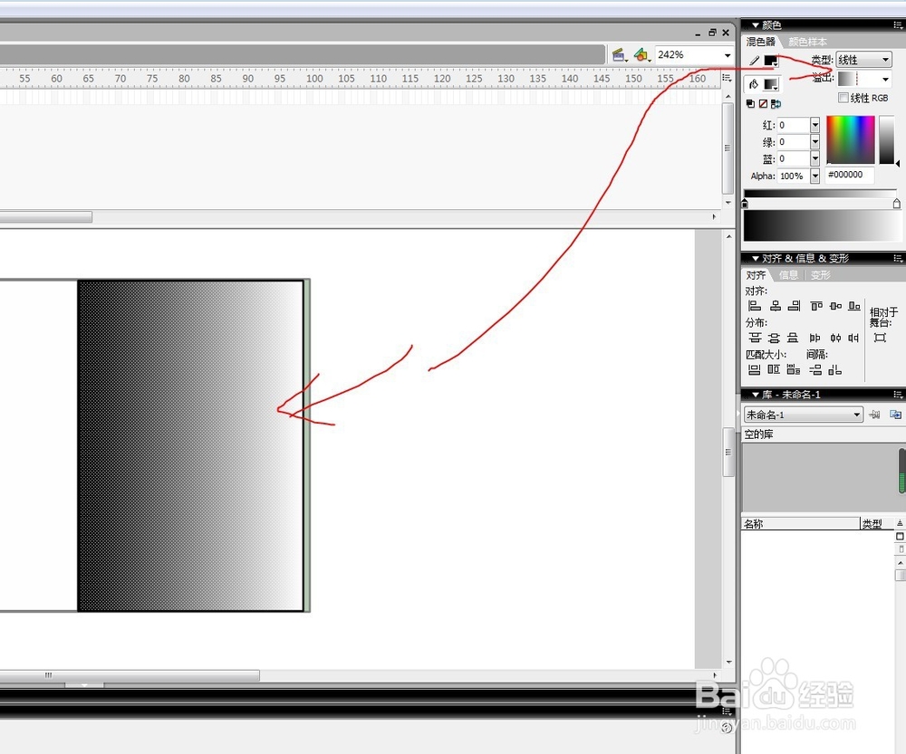
Task: Click the hex value #000000 field
Action: coord(850,175)
